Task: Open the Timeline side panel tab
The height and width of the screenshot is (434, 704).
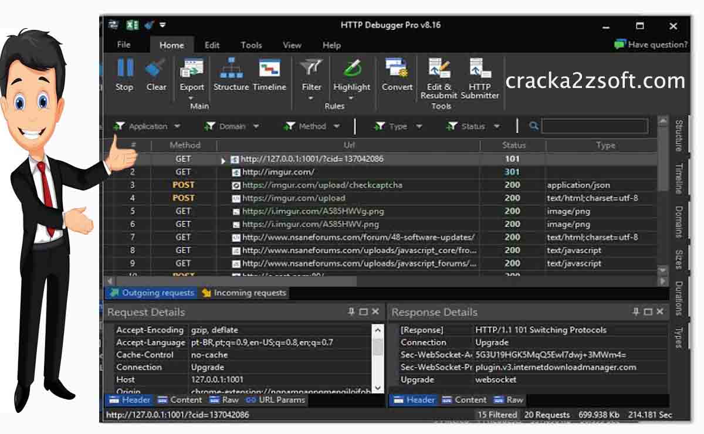Action: point(678,179)
